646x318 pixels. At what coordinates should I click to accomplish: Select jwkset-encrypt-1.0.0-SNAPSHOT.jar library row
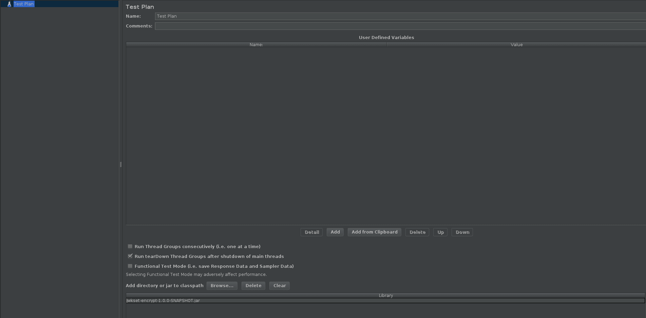[x=385, y=301]
